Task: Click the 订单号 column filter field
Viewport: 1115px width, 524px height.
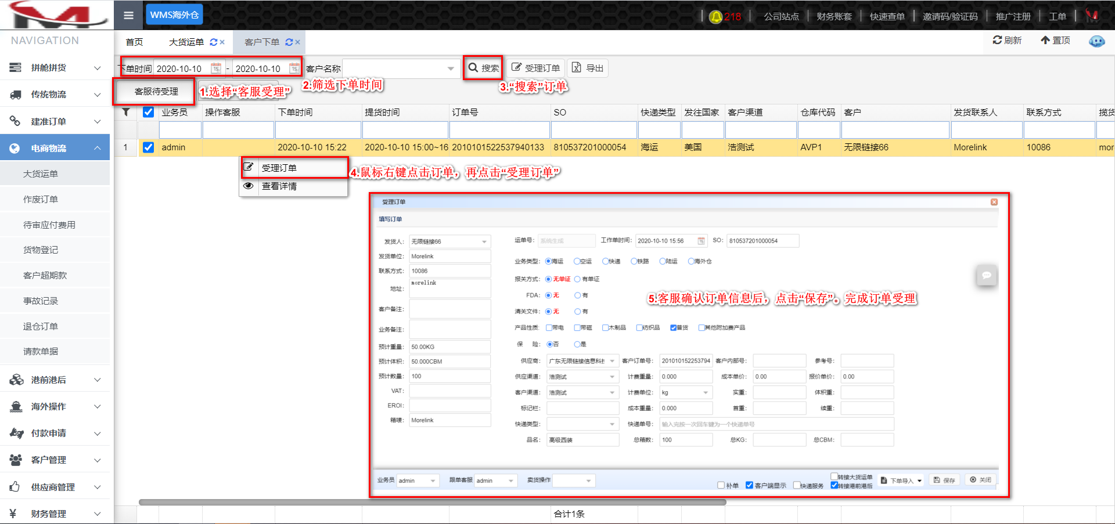Action: coord(499,130)
